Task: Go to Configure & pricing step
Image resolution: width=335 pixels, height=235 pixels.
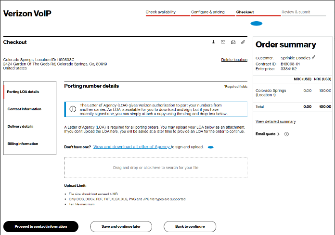Action: click(x=207, y=12)
